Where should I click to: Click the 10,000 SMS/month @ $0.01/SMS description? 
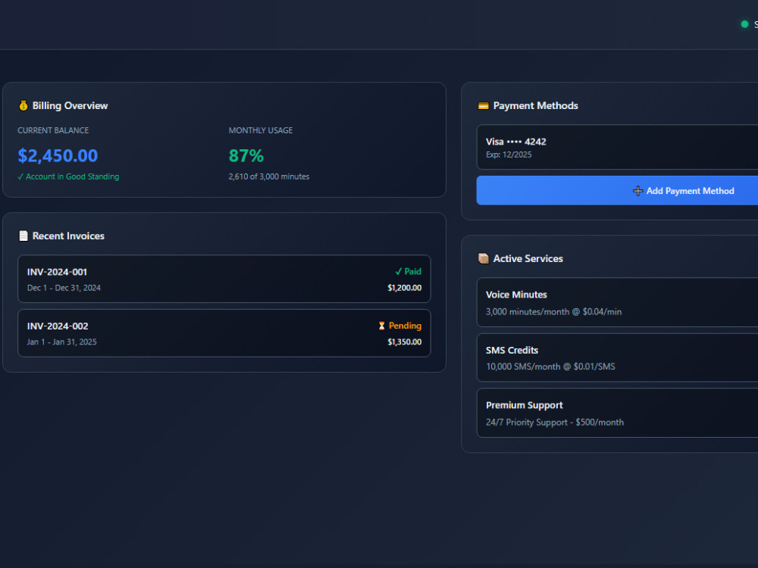[x=550, y=367]
